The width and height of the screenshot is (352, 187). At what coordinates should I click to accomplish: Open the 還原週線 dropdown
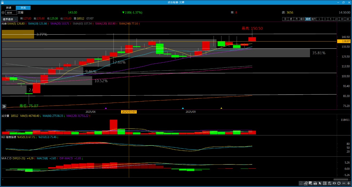(10, 19)
